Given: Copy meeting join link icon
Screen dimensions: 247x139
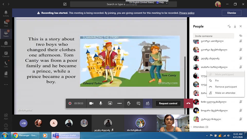Looking at the screenshot, I should (x=241, y=36).
